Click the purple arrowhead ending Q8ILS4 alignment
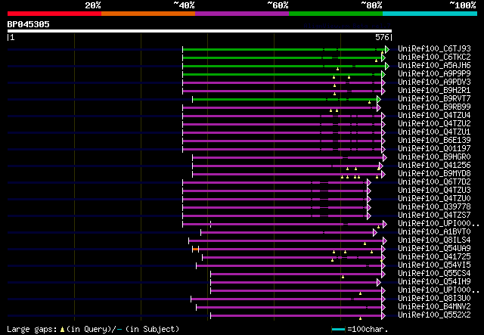Viewport: 484px width, 335px height. click(x=385, y=240)
